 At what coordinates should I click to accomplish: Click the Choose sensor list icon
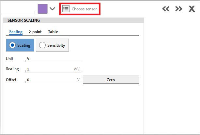pos(66,9)
